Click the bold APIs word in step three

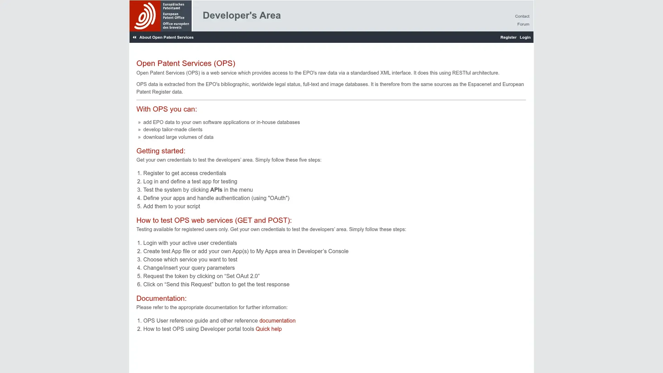pos(216,190)
